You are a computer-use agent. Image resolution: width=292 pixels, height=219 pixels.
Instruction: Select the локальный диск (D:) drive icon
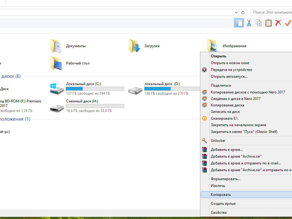point(136,90)
